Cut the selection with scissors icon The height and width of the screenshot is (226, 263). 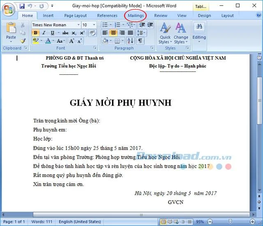point(23,25)
